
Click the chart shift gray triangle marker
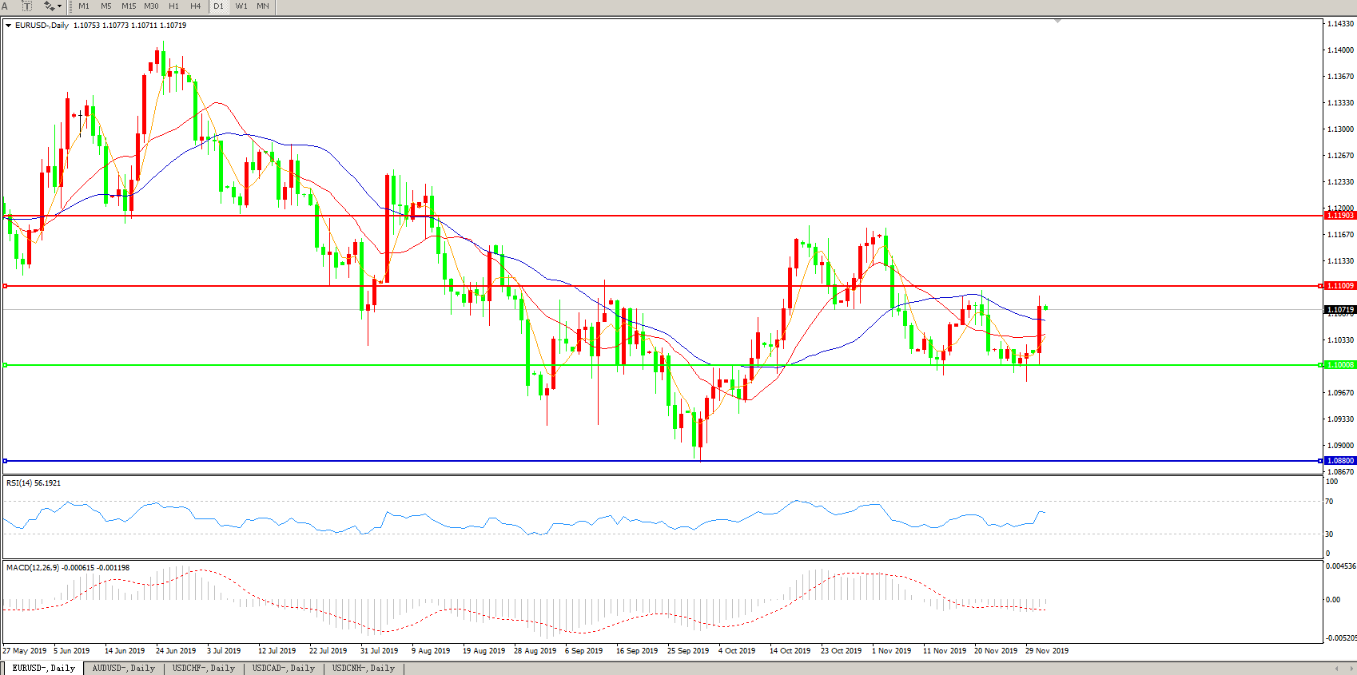point(1057,22)
